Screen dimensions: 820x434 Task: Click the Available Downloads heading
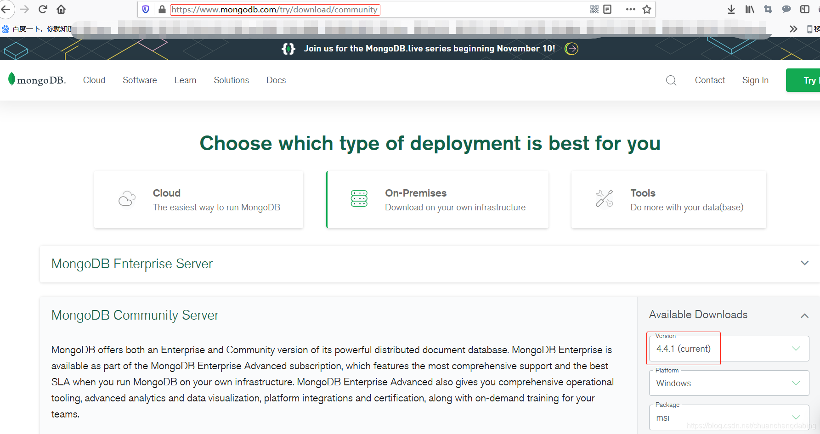pyautogui.click(x=698, y=315)
